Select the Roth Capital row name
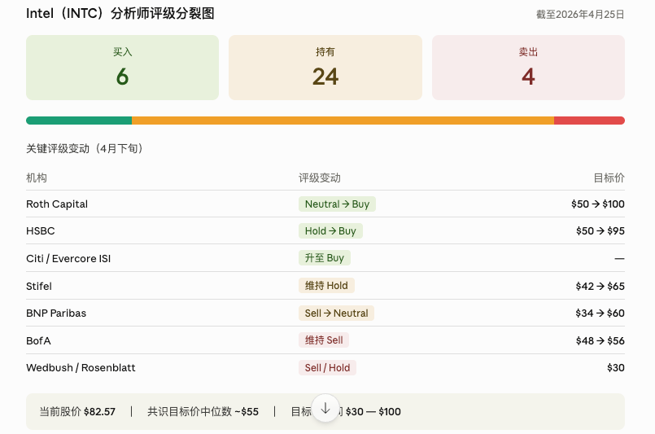 (x=57, y=204)
